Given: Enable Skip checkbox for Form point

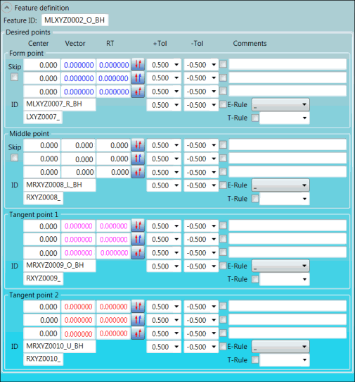Looking at the screenshot, I should (x=14, y=78).
